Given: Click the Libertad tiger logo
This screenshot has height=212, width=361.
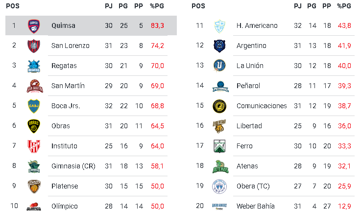Looking at the screenshot, I should click(x=219, y=126).
